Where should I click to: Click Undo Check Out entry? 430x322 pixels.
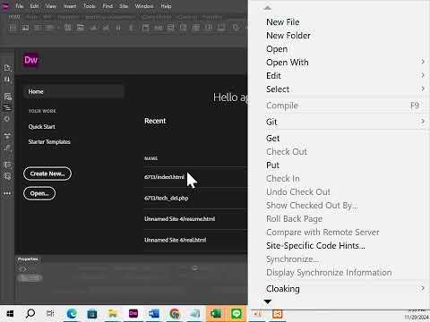point(298,192)
